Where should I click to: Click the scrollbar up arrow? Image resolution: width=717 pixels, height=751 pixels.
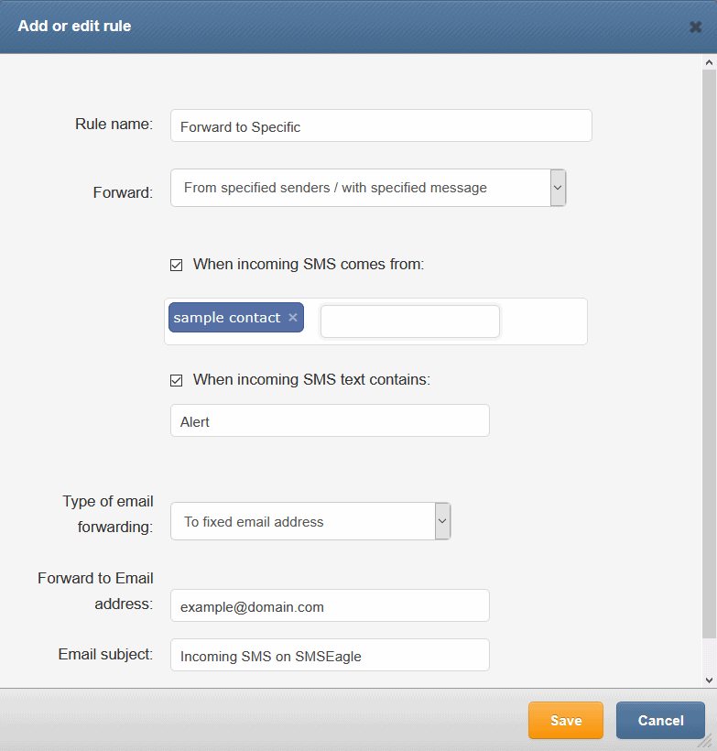click(x=710, y=63)
